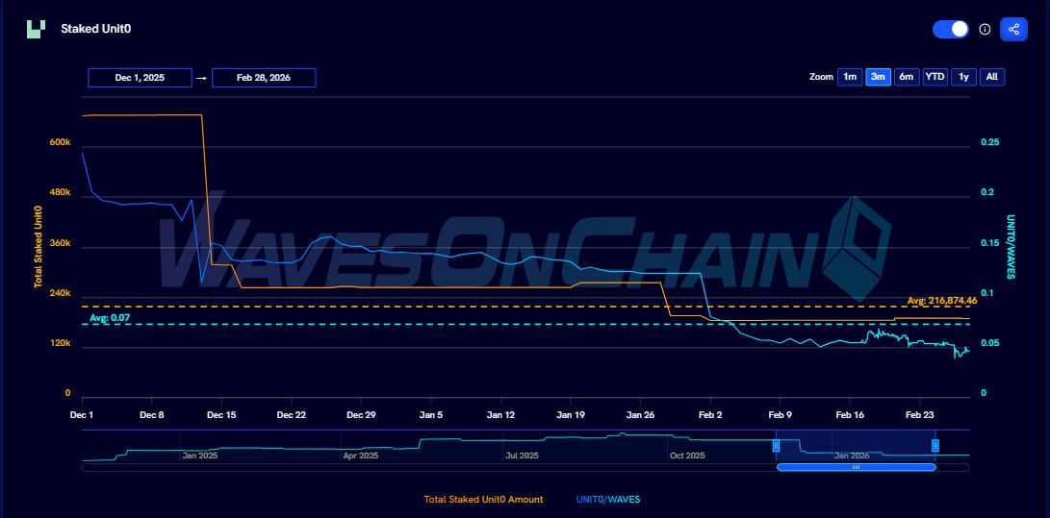This screenshot has width=1050, height=518.
Task: Click the Total Staked Unit0 axis title
Action: [38, 246]
